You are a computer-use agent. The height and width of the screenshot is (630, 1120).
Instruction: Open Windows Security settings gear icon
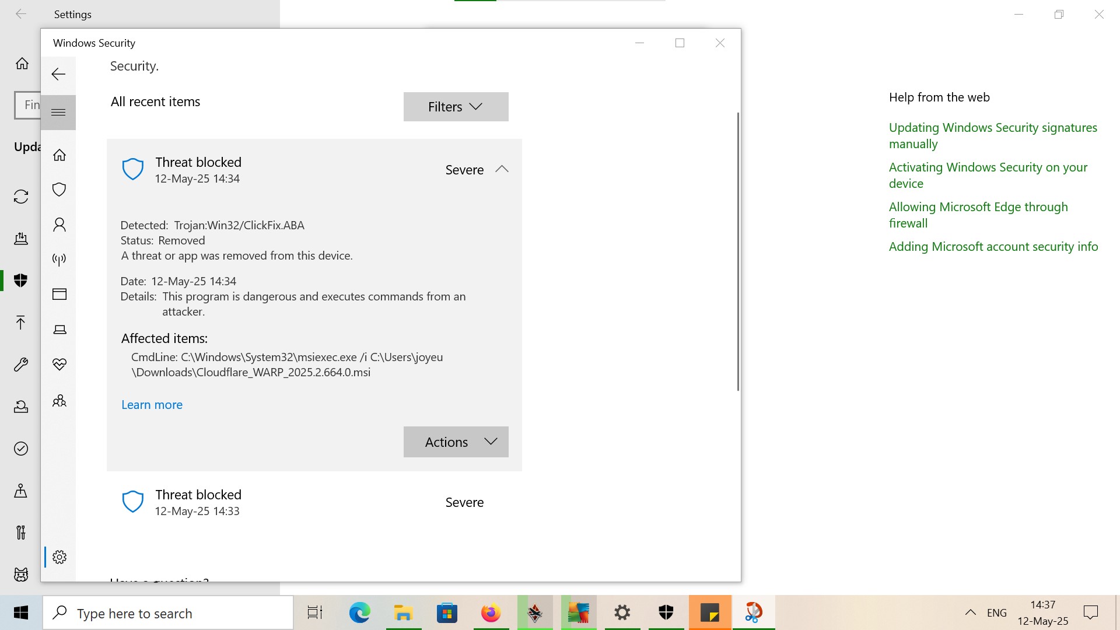[59, 557]
